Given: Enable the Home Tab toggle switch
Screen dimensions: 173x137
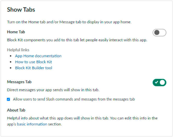Looking at the screenshot, I should point(159,33).
